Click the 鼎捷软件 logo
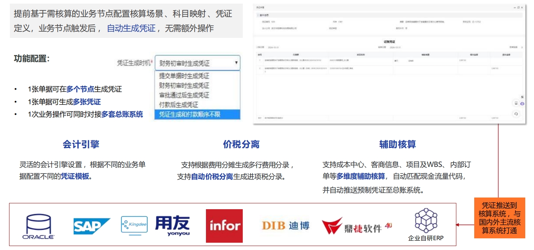Image resolution: width=534 pixels, height=250 pixels. 356,226
